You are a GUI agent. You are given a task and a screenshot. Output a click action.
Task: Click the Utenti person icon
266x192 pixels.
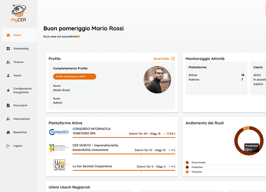(x=8, y=75)
